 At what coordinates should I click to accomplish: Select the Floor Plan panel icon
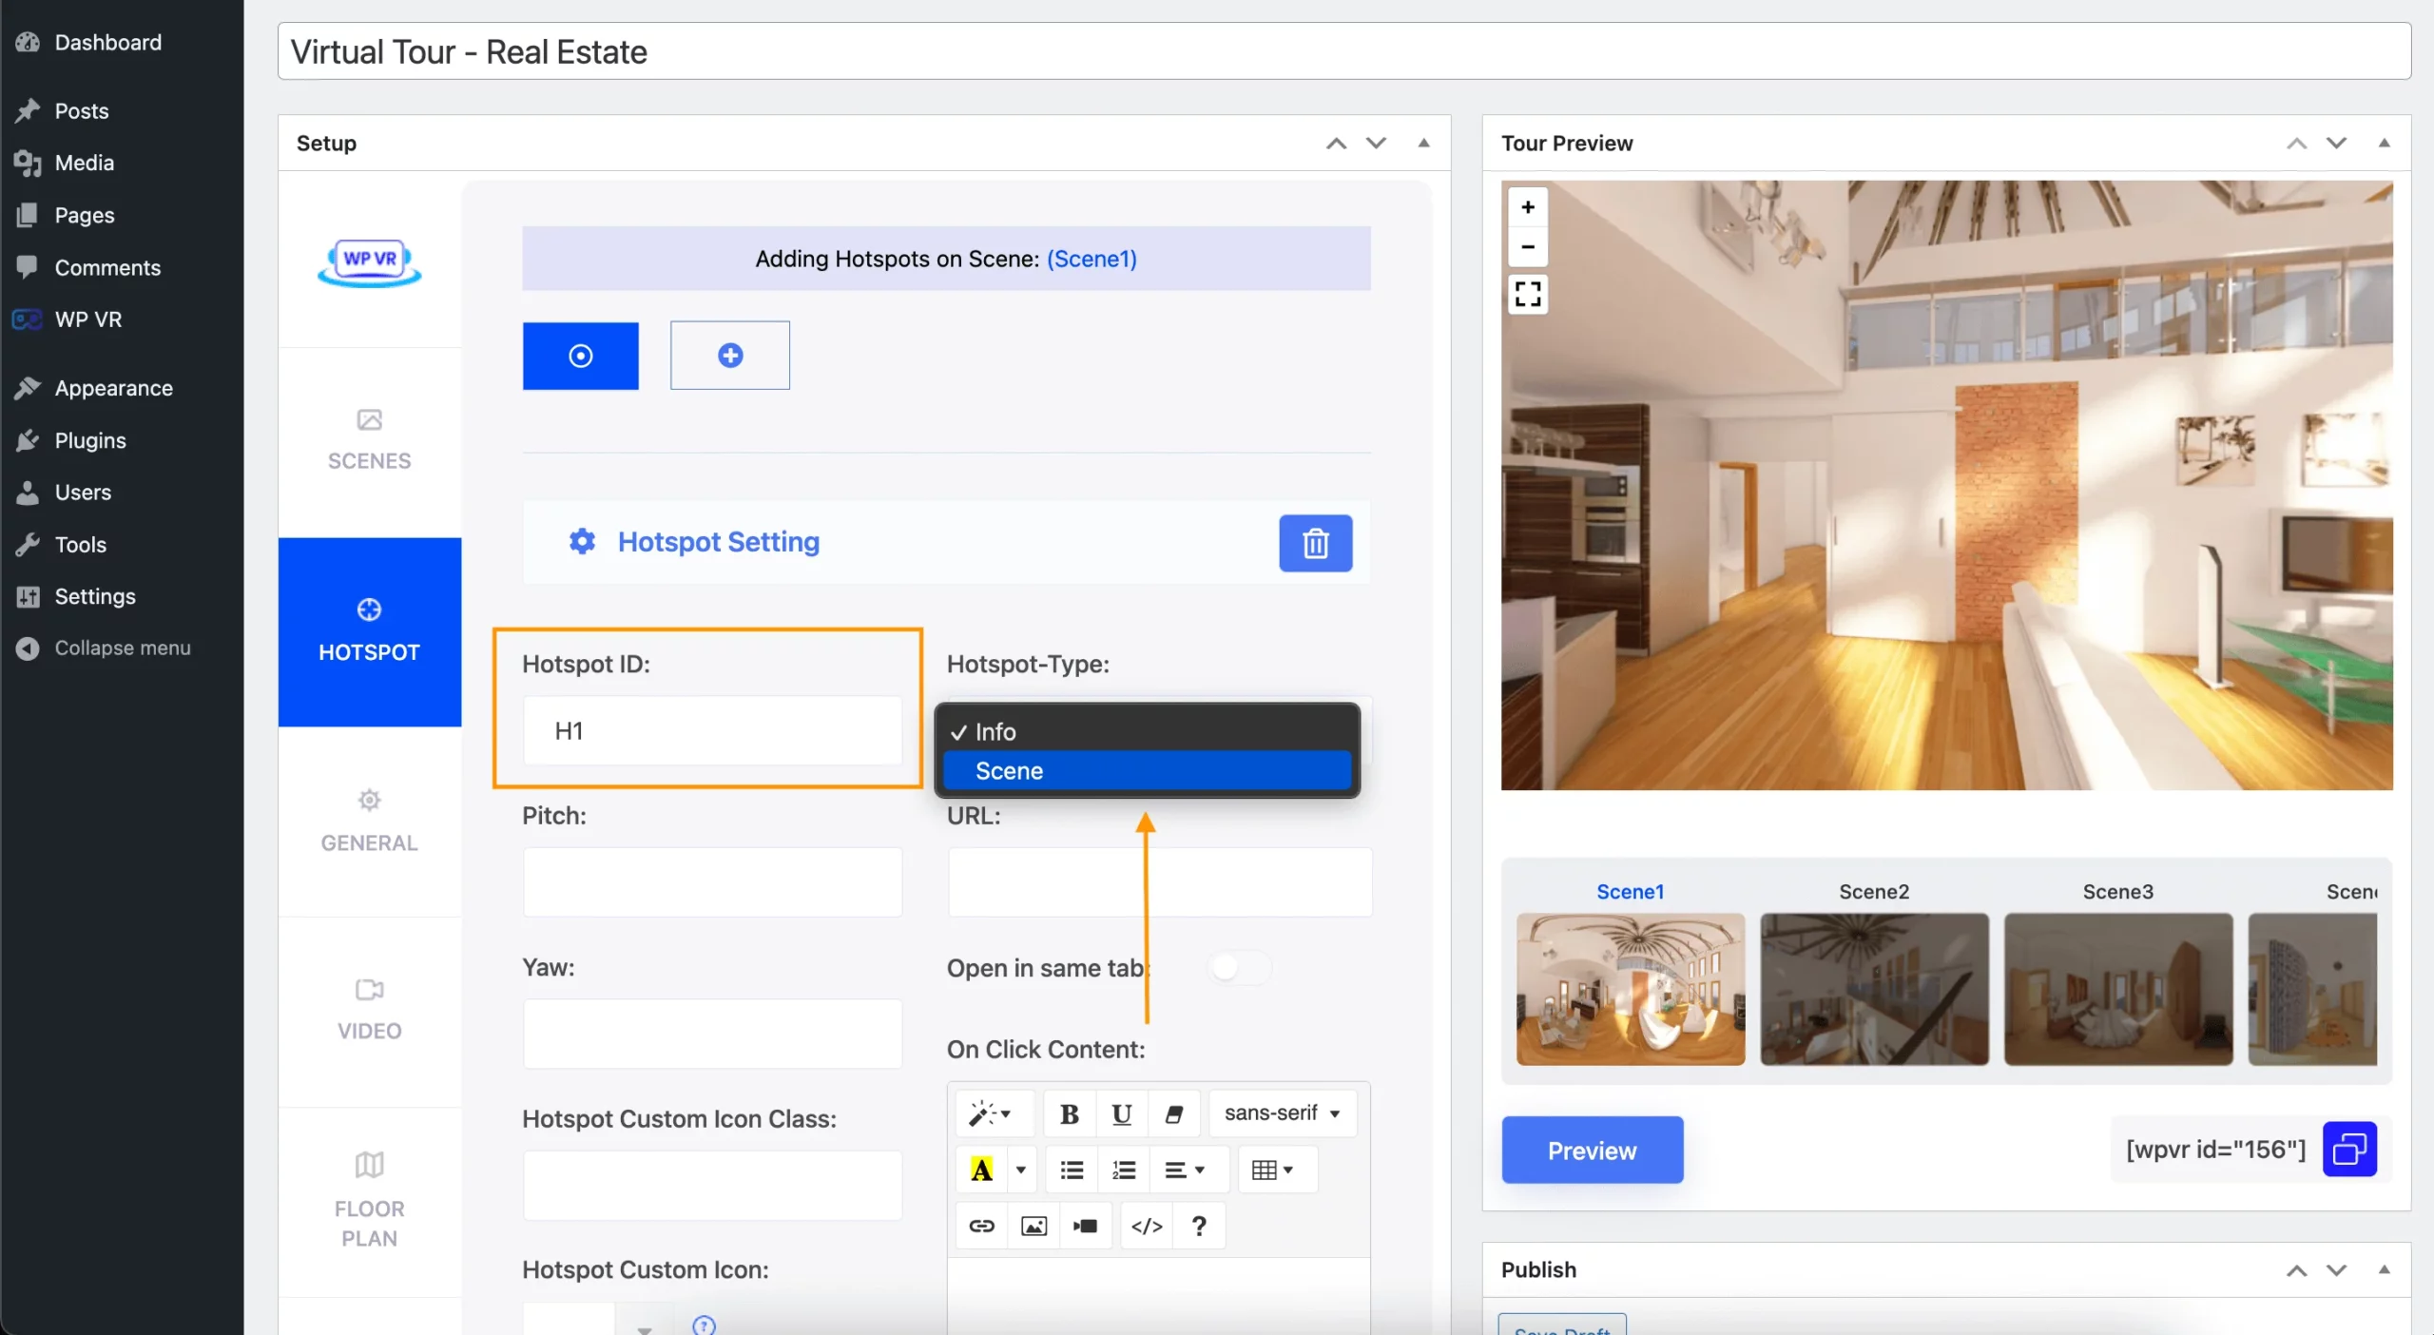click(x=370, y=1171)
